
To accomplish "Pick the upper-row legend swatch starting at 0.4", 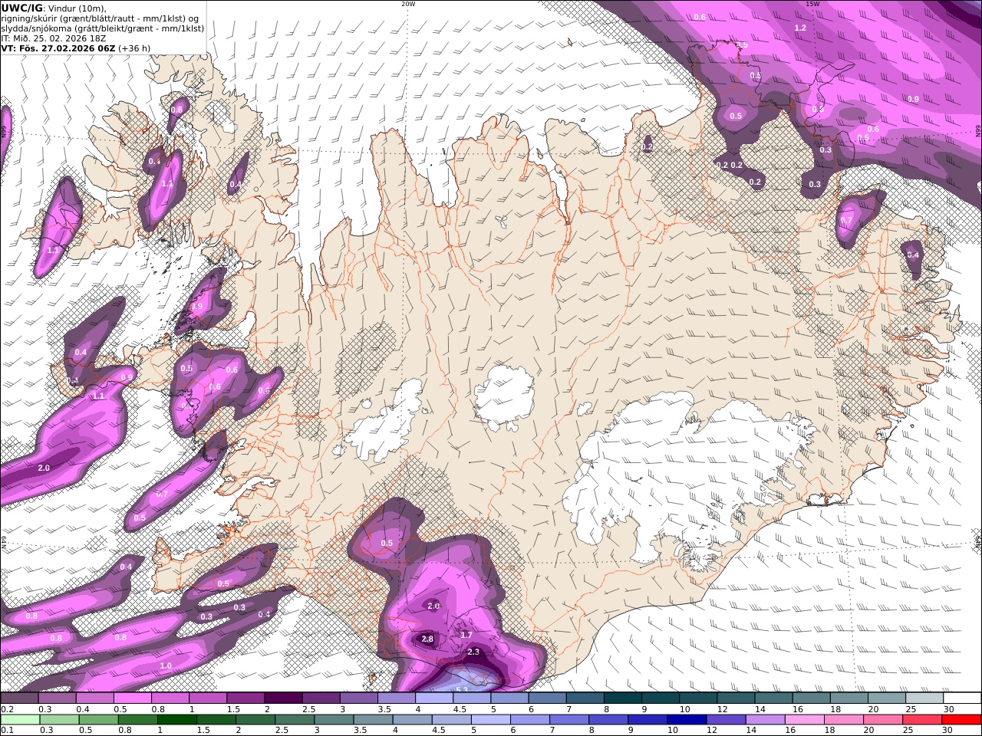I will pyautogui.click(x=94, y=698).
